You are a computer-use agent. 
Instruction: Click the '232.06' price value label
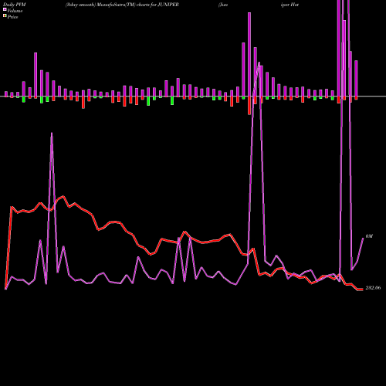coord(373,288)
